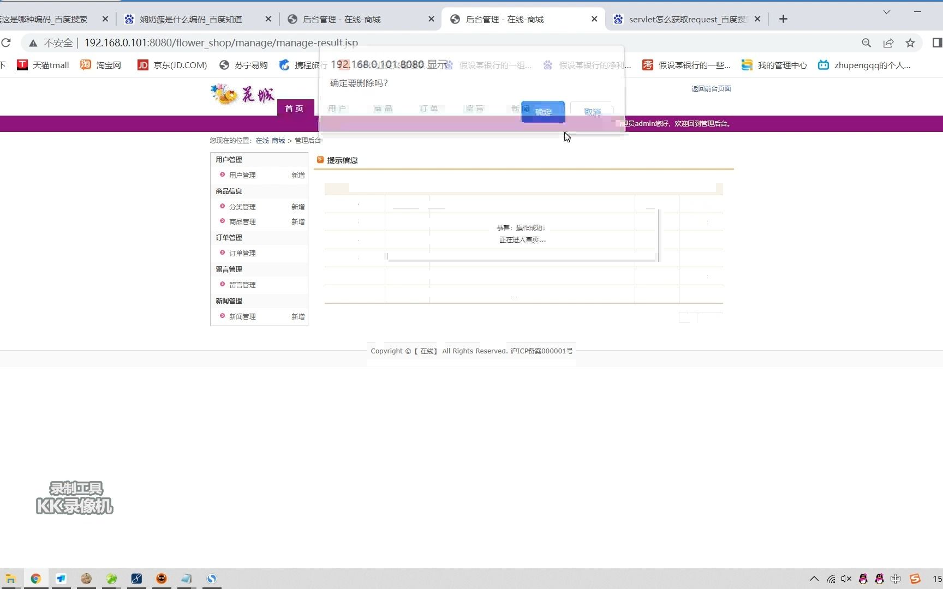Click the browser refresh icon
Screen dimensions: 943x589
(x=7, y=43)
